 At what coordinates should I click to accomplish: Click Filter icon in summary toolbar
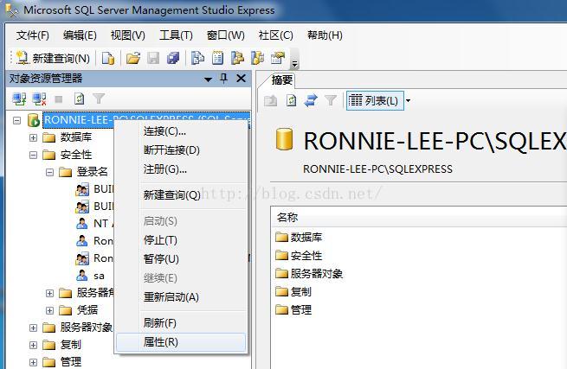[x=331, y=100]
